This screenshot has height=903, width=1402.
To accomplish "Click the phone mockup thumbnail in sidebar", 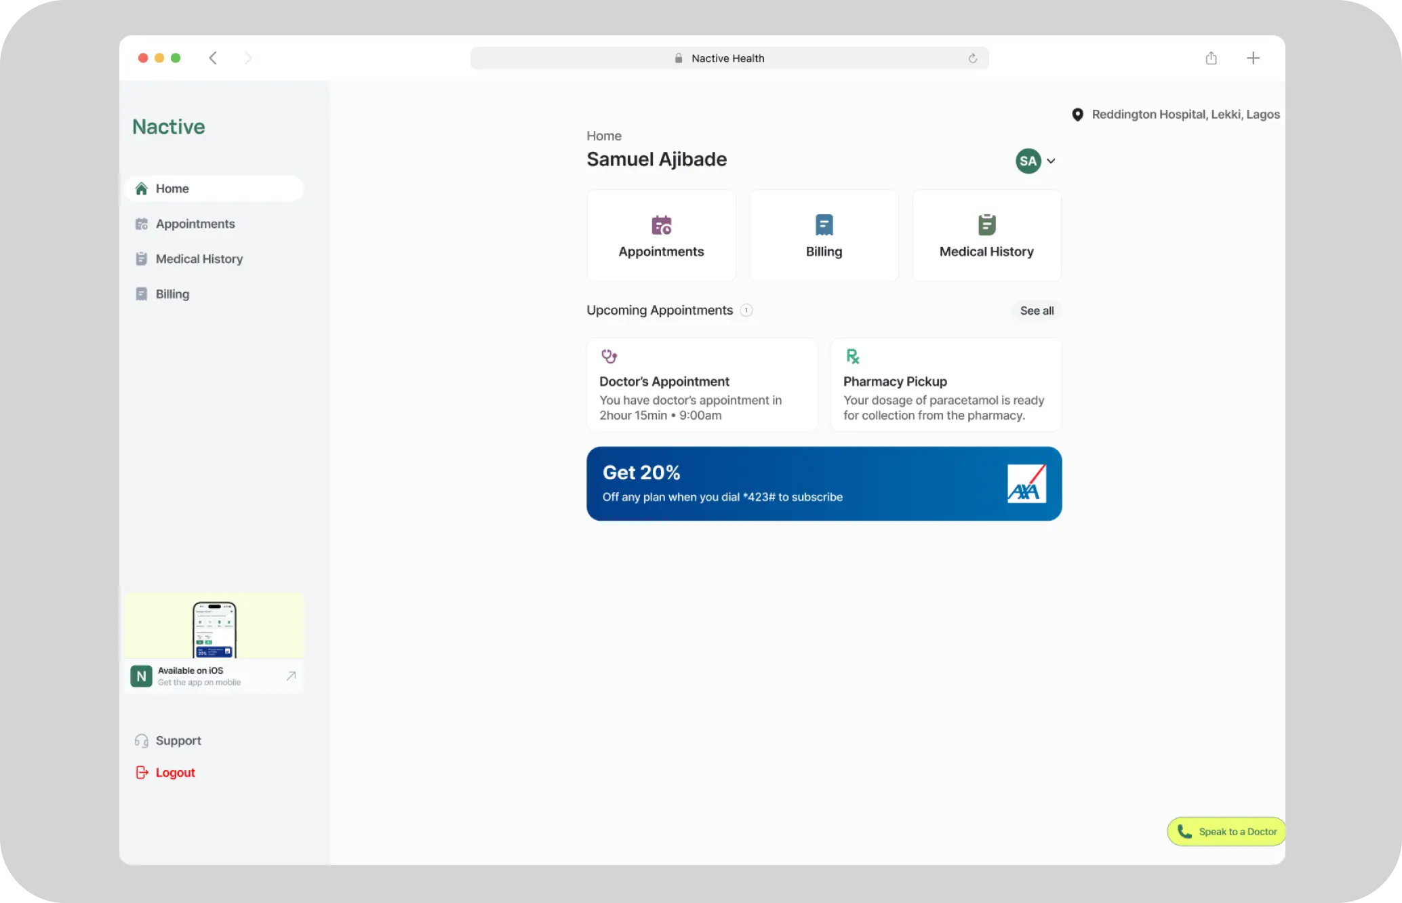I will 214,628.
